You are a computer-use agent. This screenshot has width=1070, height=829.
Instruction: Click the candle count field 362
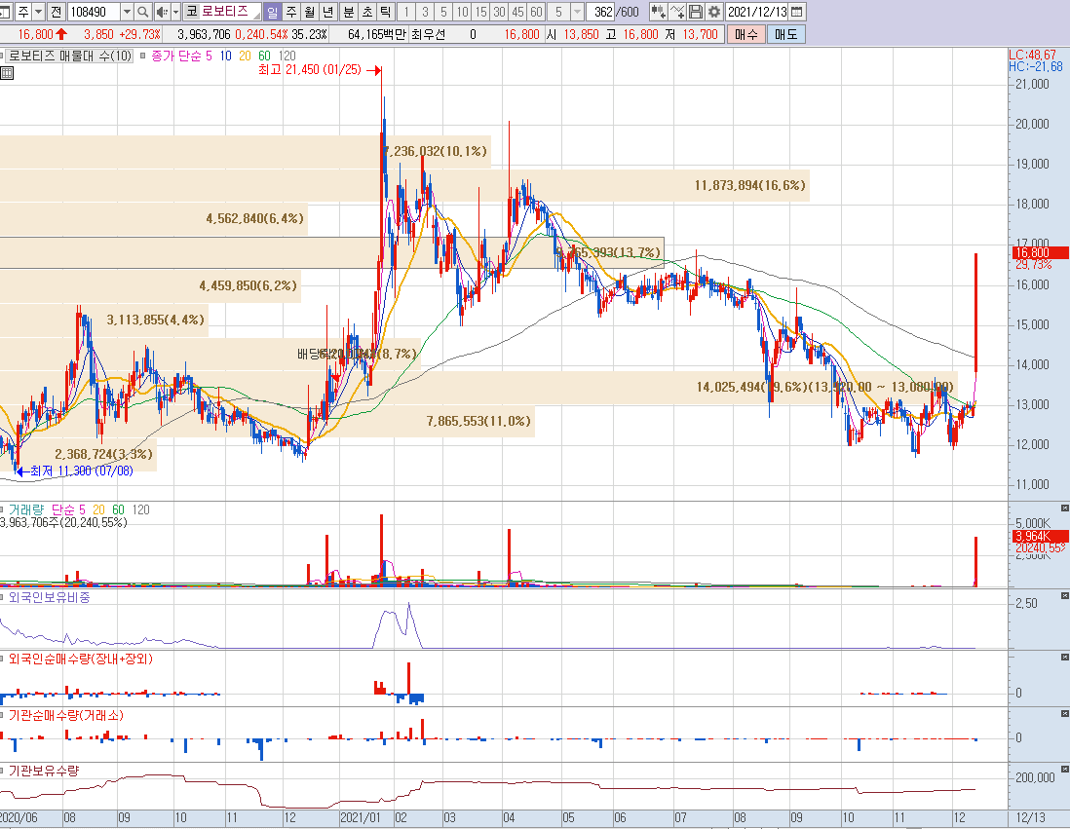(x=600, y=12)
